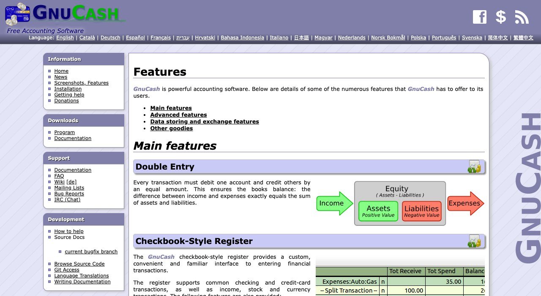The width and height of the screenshot is (541, 296).
Task: Open IRC (Chat) link
Action: [67, 200]
